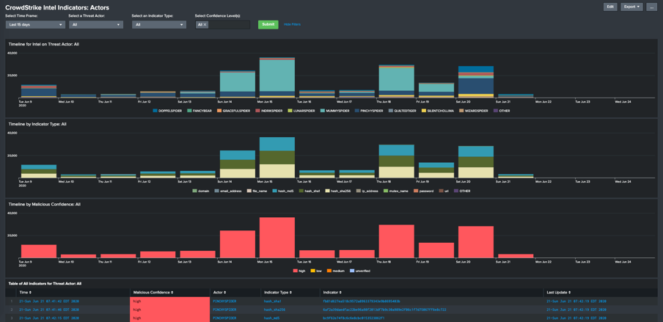The height and width of the screenshot is (322, 663).
Task: Toggle file_name legend entry
Action: click(x=258, y=191)
